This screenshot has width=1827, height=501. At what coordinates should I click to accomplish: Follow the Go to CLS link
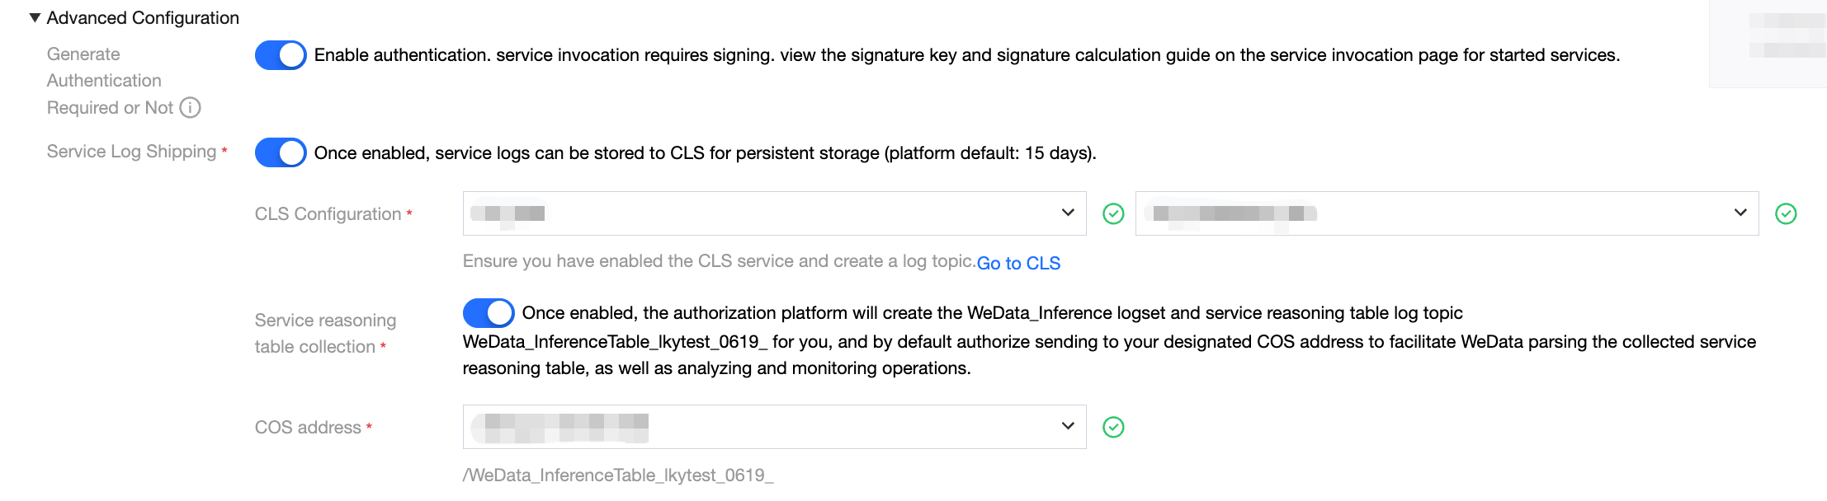coord(1018,263)
